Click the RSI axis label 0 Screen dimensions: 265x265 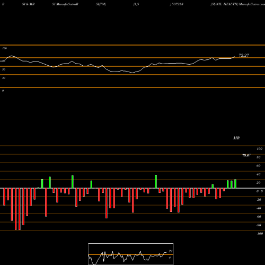coord(3,91)
